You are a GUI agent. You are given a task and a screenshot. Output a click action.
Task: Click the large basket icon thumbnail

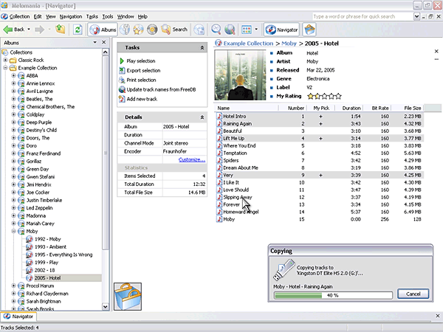[x=128, y=297]
